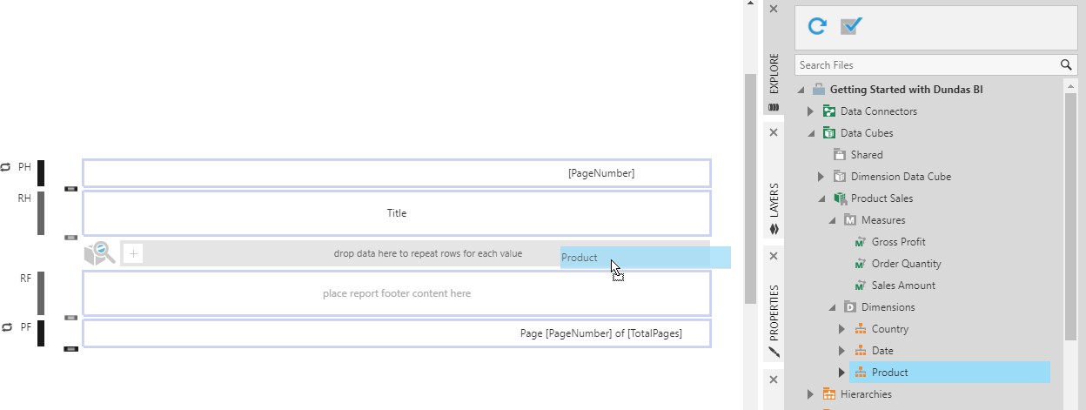Click the plus button in data row

tap(133, 253)
